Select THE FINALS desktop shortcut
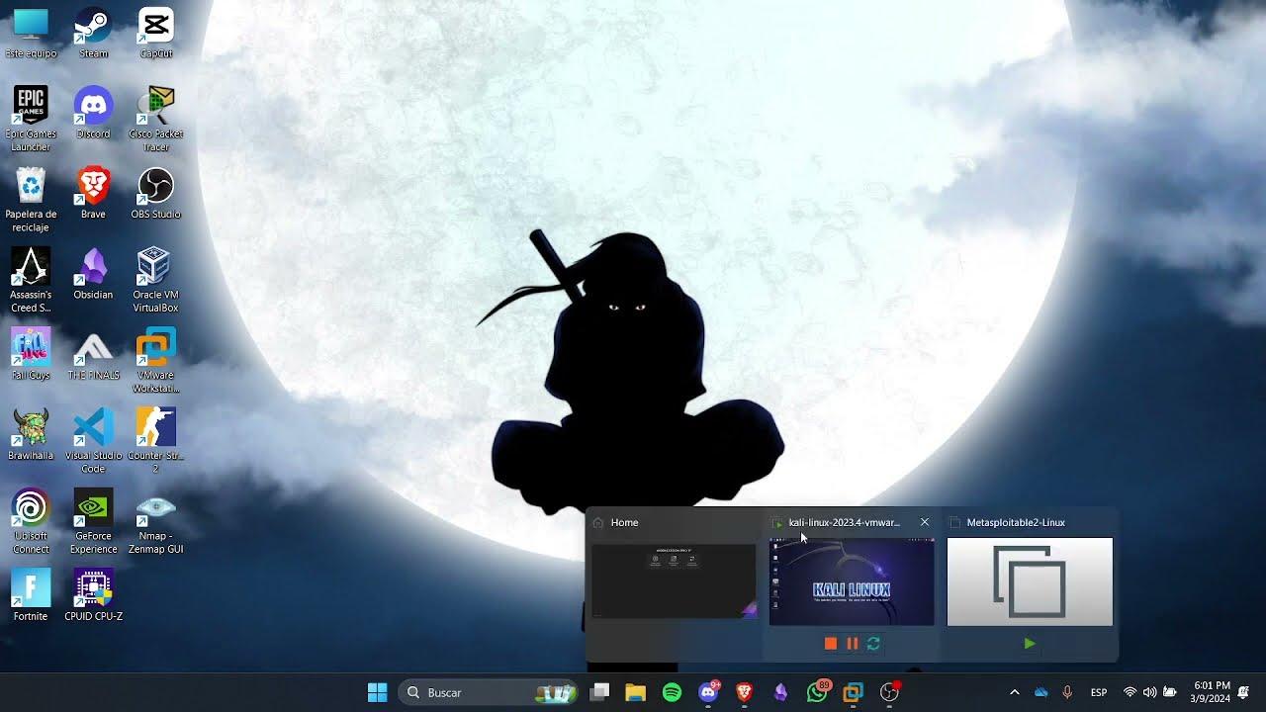 pos(93,354)
